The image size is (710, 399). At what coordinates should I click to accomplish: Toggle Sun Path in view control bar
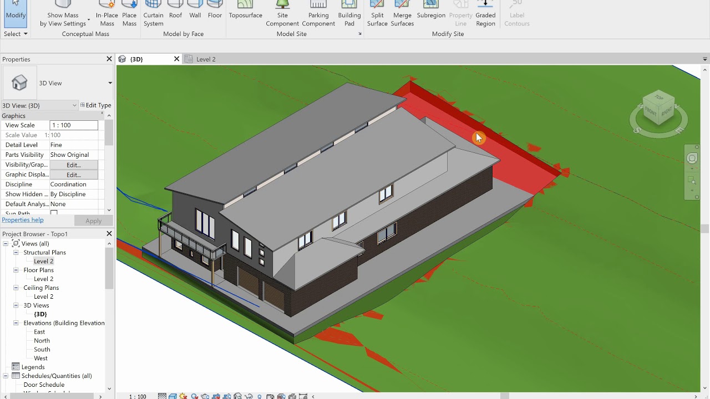coord(183,396)
